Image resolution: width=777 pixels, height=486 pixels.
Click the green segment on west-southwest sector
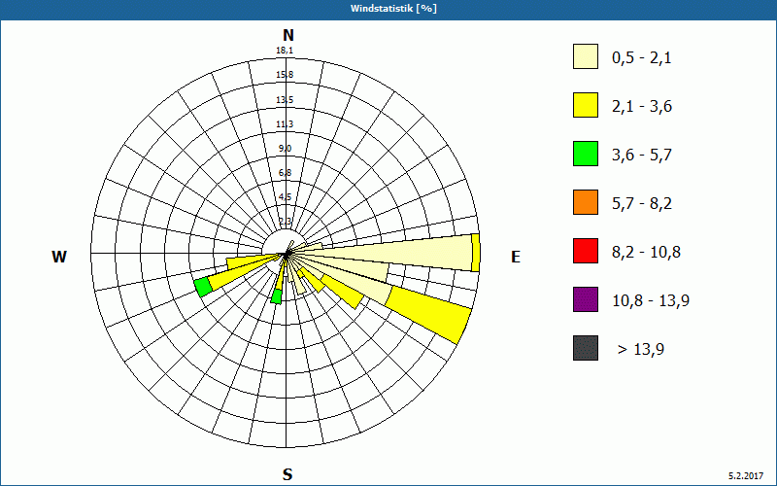point(203,287)
